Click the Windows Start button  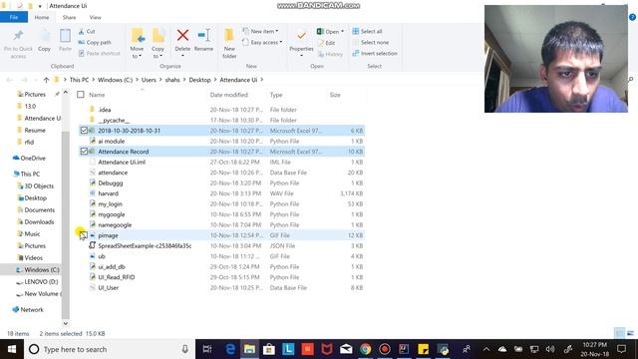12,349
